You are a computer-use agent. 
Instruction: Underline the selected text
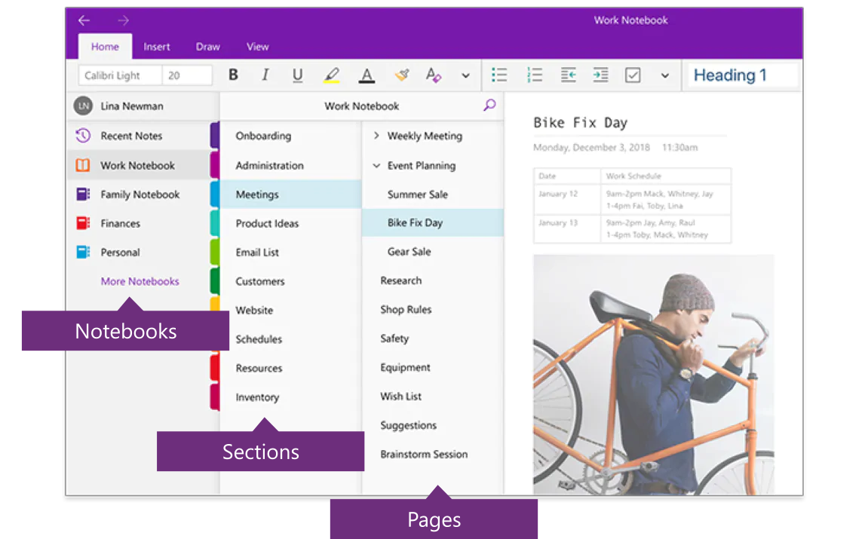[297, 75]
